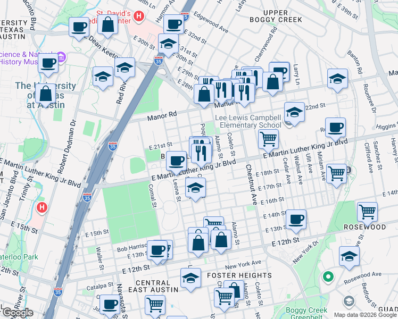398x319 pixels.
Task: Open graduation cap marker west of Red River
Action: pos(103,78)
